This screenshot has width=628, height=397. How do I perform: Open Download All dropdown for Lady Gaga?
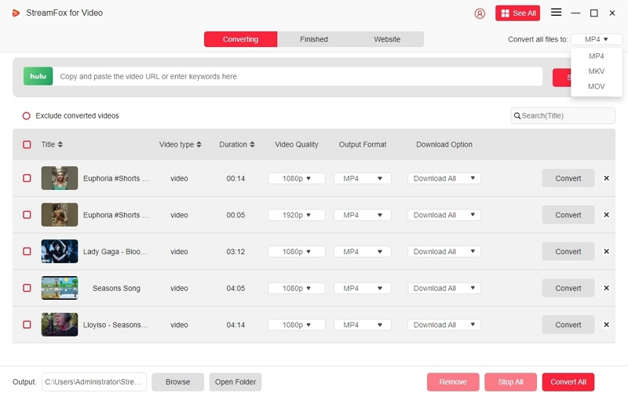[444, 252]
